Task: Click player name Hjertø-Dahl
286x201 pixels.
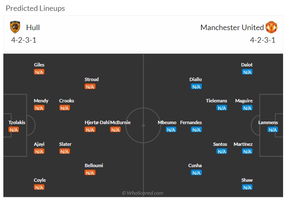Action: coord(97,122)
